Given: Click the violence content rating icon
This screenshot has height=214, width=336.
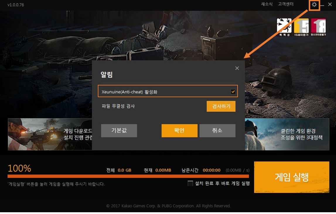Looking at the screenshot, I should pyautogui.click(x=284, y=27).
